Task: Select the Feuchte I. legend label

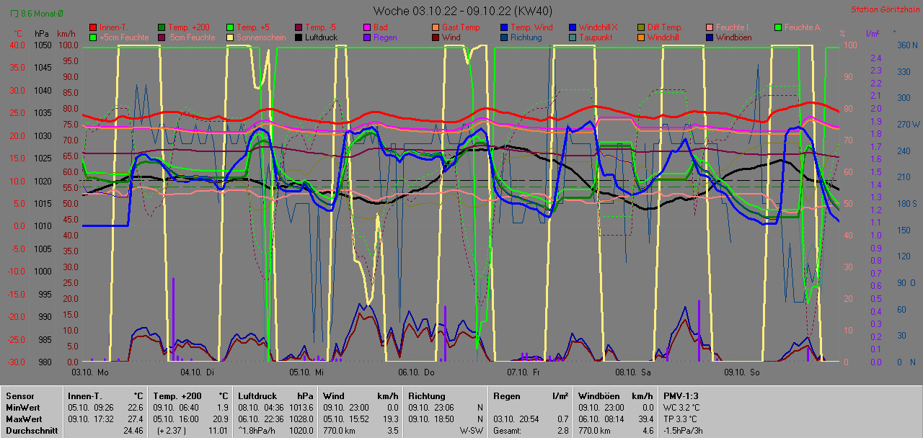Action: 734,27
